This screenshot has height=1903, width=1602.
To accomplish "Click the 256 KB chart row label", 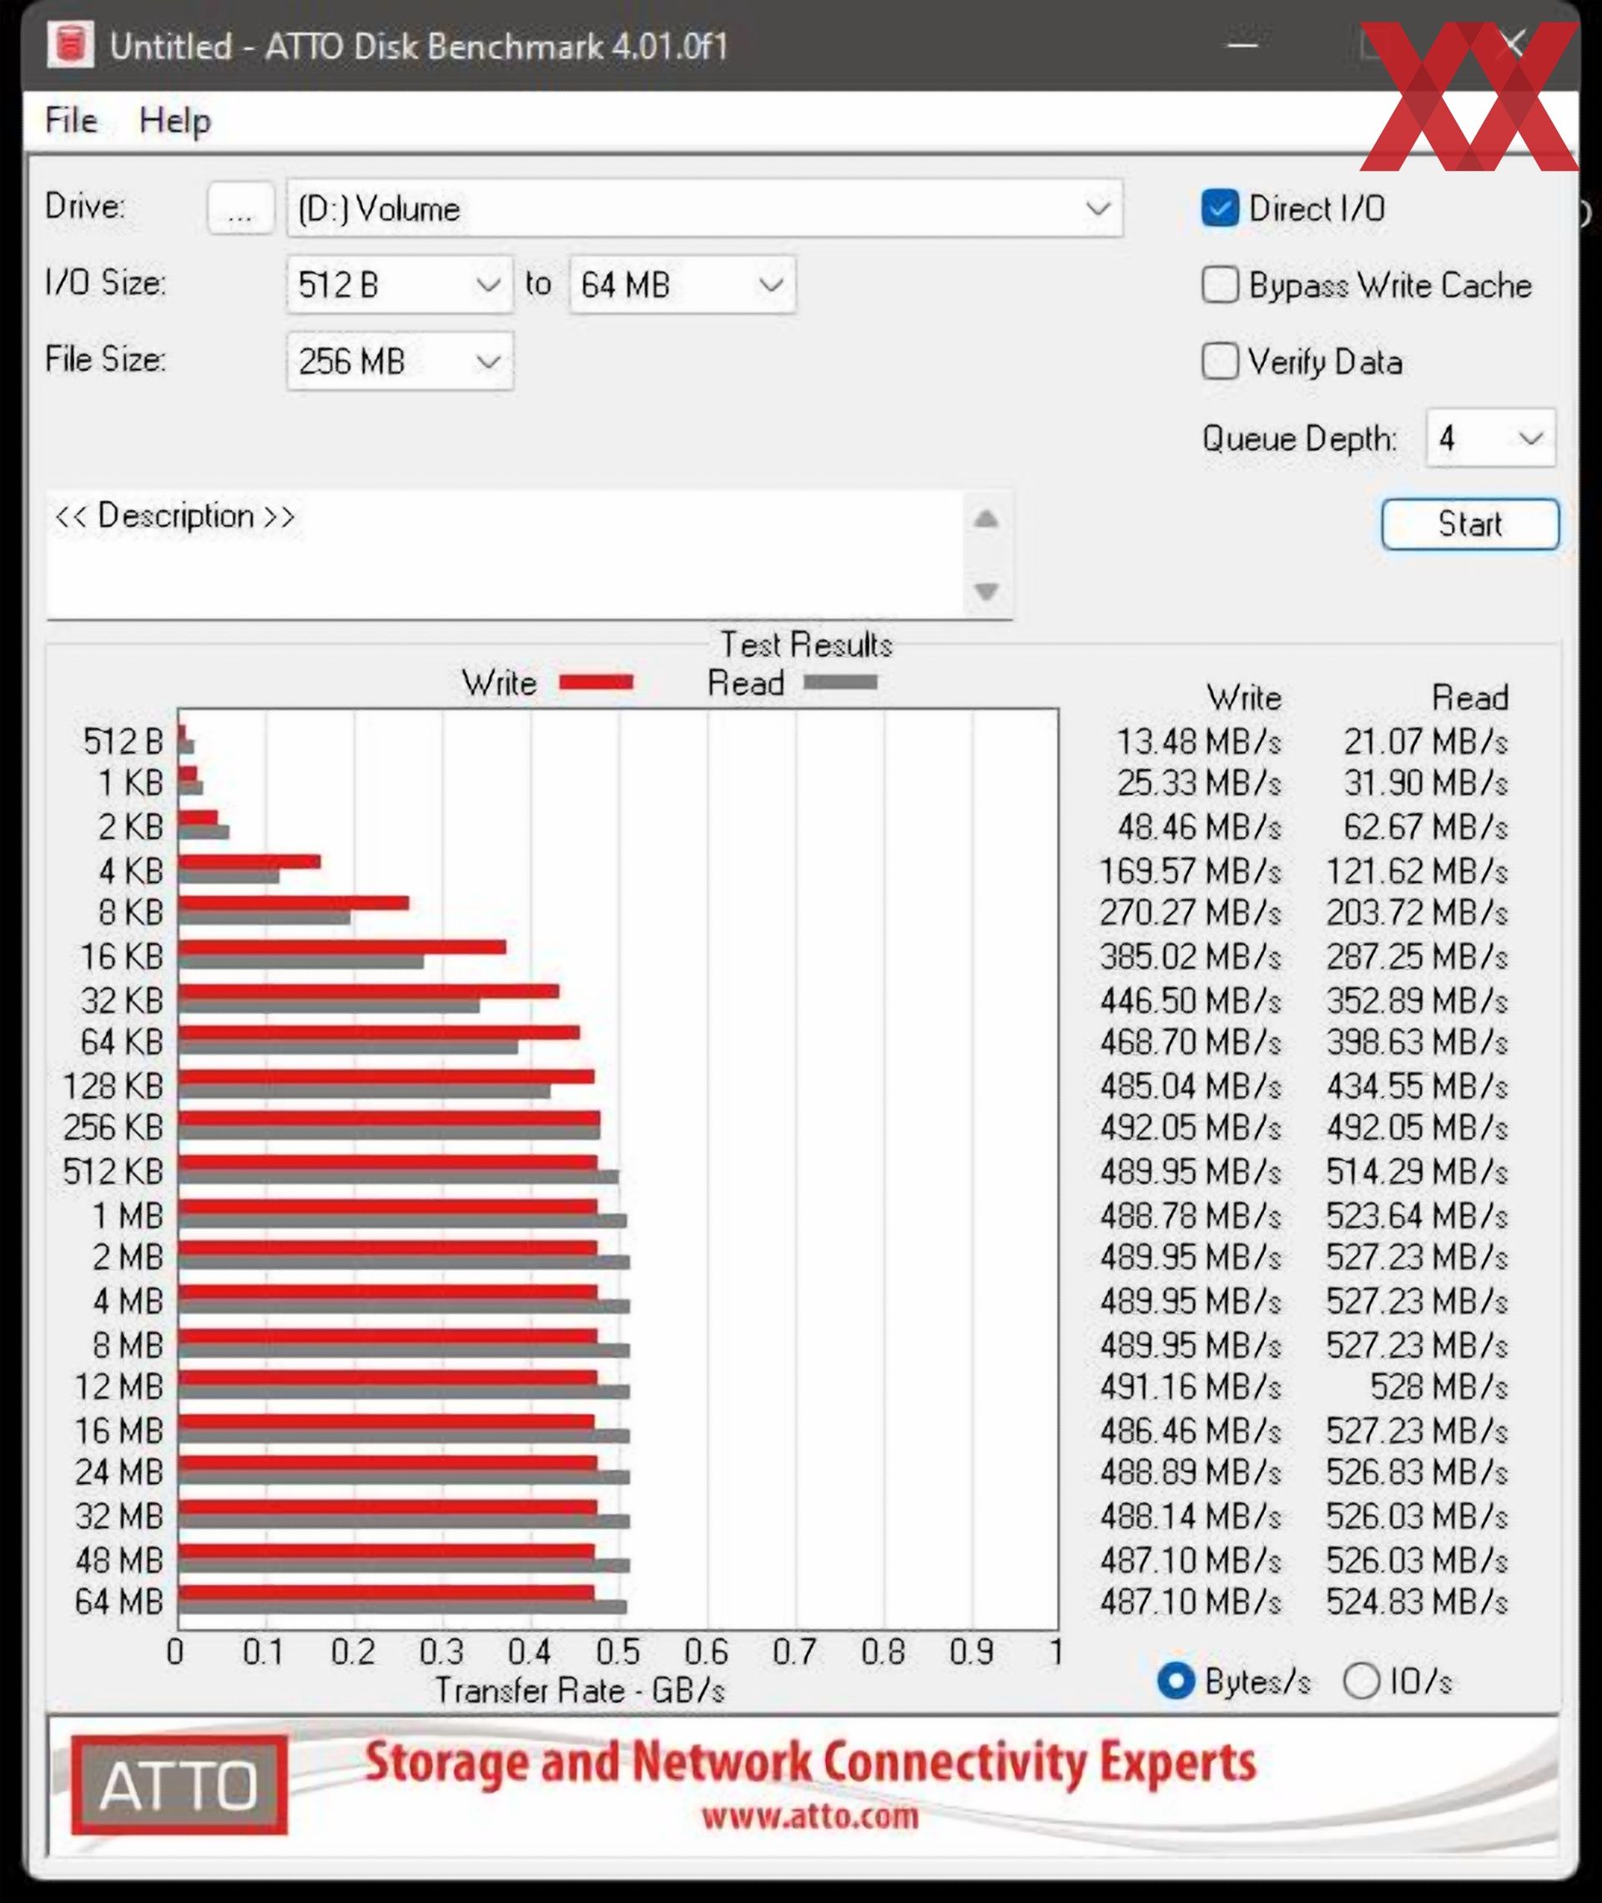I will point(113,1126).
